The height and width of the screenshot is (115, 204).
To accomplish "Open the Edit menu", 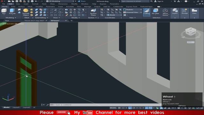I will pos(11,4).
